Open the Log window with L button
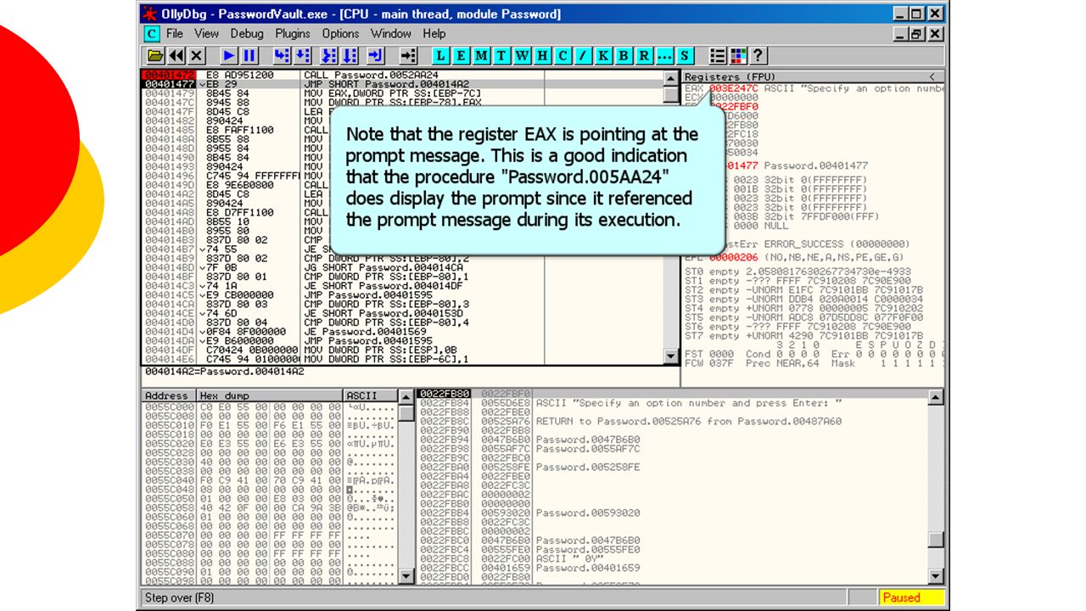Viewport: 1086px width, 611px height. point(440,56)
